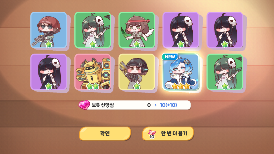Click the NEW badge on the three-star card

170,57
